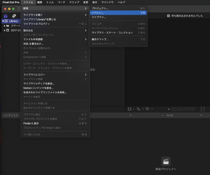Choose Finderに表示

[55, 123]
